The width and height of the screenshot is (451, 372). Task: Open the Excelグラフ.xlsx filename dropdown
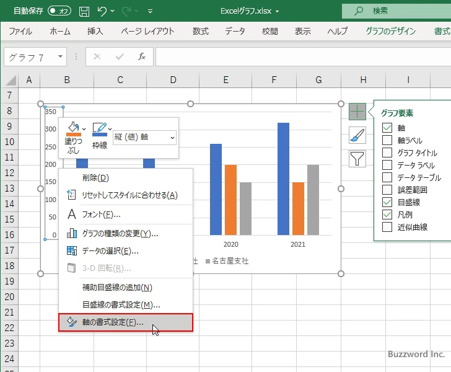click(x=278, y=12)
